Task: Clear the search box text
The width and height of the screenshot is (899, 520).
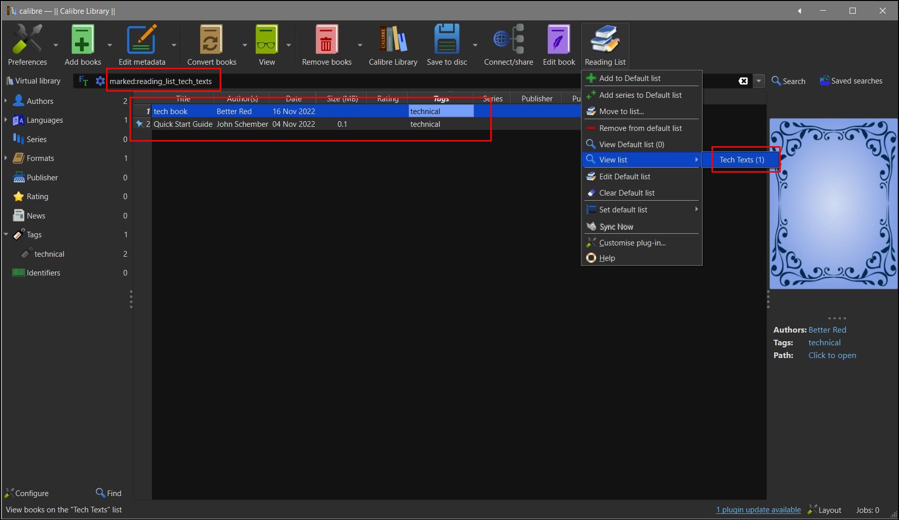Action: 743,81
